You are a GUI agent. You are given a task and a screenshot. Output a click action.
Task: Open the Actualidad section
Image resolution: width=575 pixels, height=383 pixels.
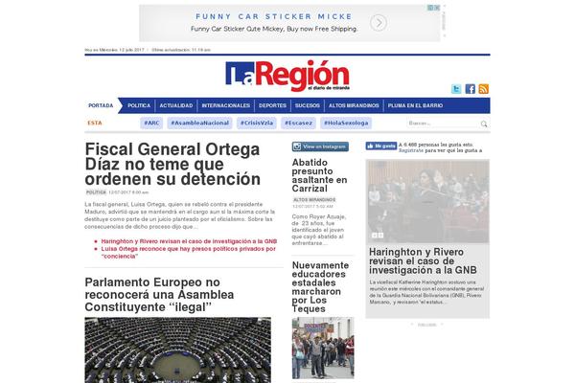click(176, 105)
